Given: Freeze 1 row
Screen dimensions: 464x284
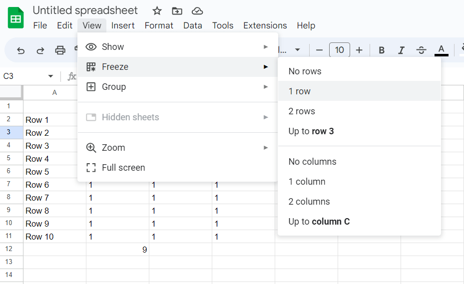Looking at the screenshot, I should (x=300, y=91).
